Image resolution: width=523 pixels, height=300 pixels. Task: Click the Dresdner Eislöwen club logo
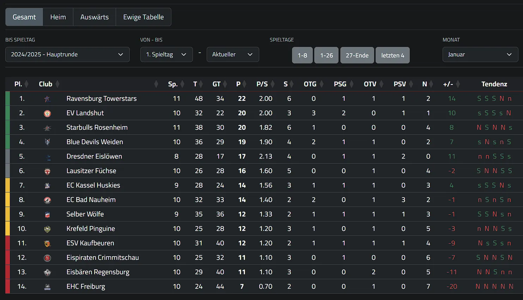click(47, 157)
